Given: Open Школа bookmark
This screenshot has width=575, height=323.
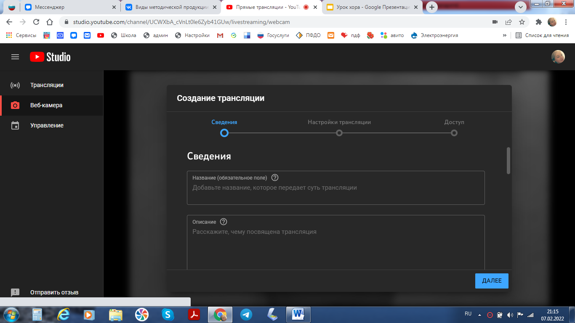Looking at the screenshot, I should 124,35.
